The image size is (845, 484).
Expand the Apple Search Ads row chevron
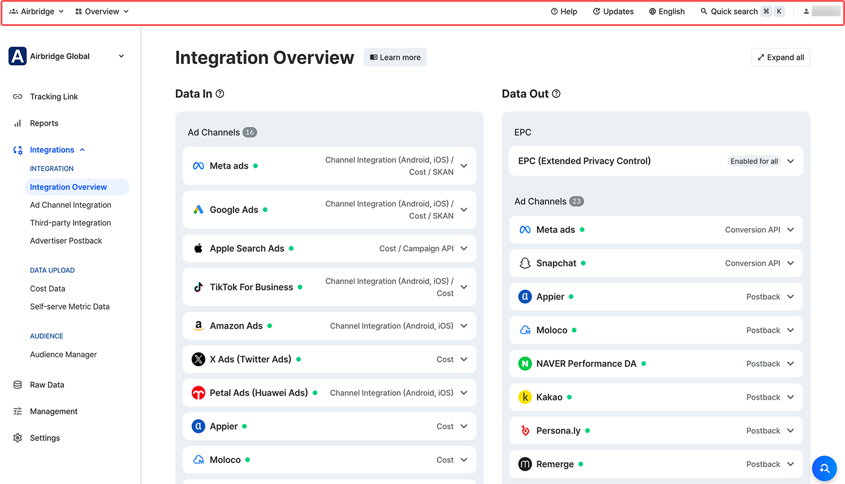click(x=464, y=248)
